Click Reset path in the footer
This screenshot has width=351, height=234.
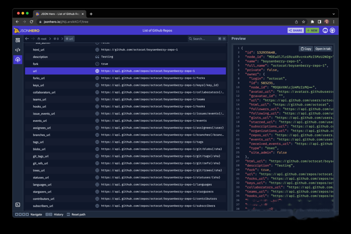pos(76,214)
